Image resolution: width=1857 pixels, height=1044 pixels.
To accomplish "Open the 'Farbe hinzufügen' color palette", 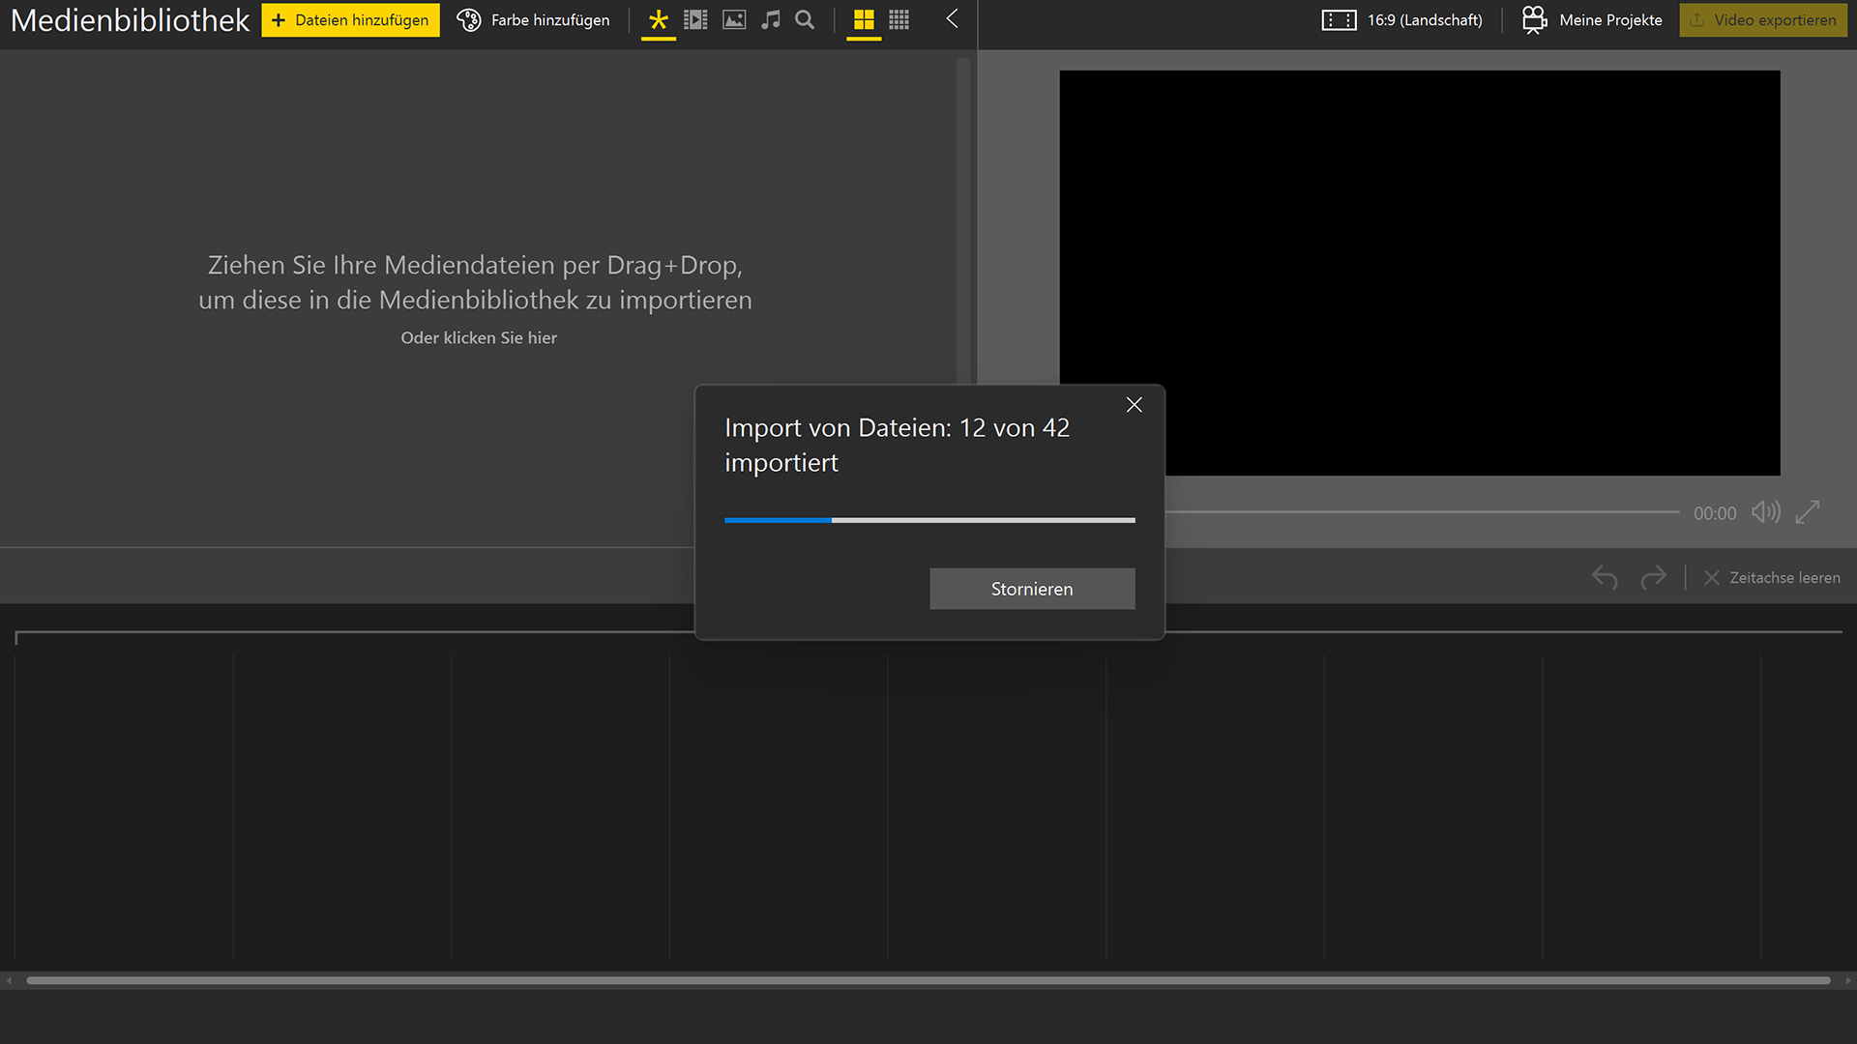I will tap(533, 20).
